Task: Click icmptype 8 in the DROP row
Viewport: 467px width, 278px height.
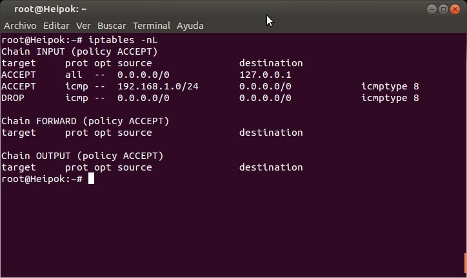Action: point(390,98)
